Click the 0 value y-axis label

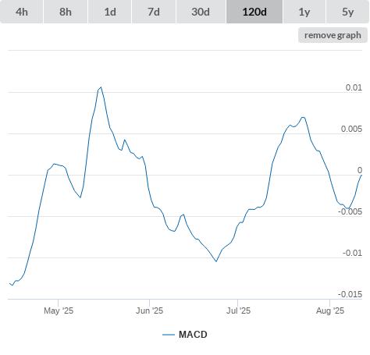click(x=360, y=170)
